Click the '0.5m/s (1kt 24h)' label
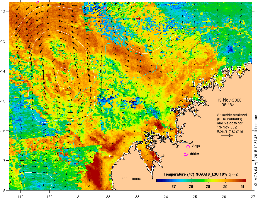 230,131
